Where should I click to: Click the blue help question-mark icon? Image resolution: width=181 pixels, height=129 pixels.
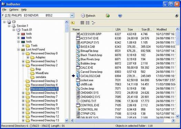pos(120,15)
